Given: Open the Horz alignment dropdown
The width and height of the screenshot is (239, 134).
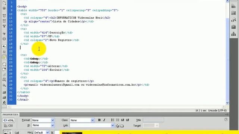Looking at the screenshot, I should [x=41, y=133].
